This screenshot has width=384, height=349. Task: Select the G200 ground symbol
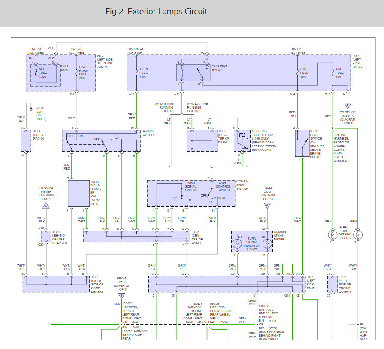[31, 109]
